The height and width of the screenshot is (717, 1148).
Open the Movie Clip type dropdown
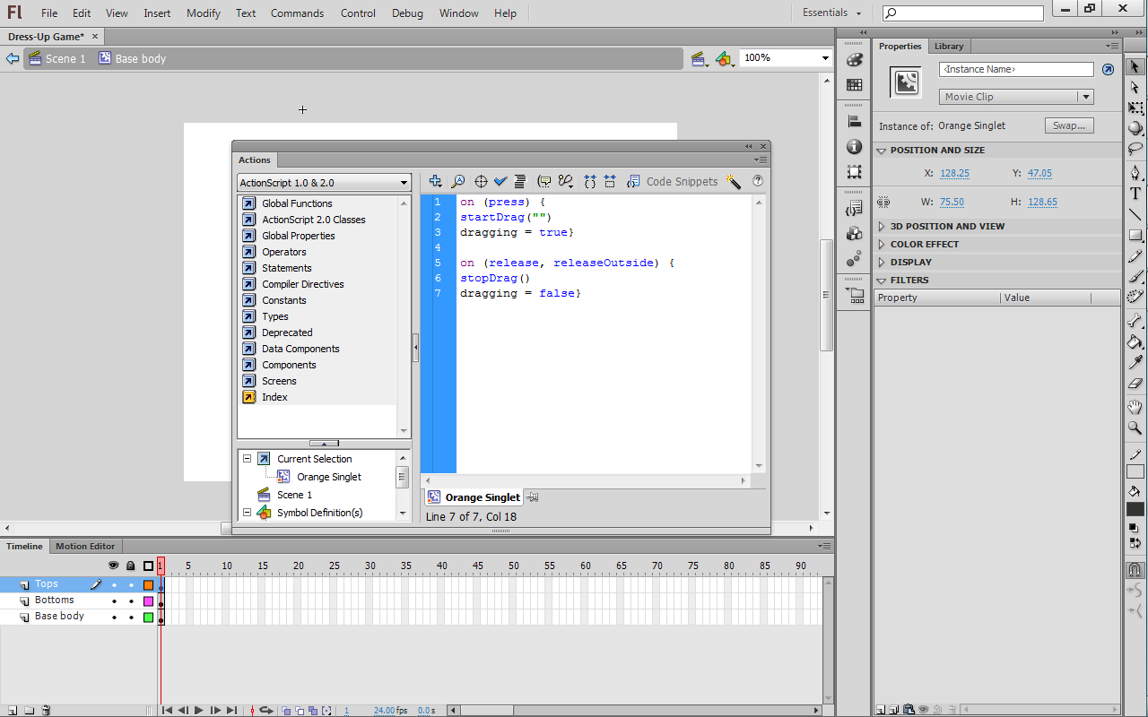[1016, 97]
